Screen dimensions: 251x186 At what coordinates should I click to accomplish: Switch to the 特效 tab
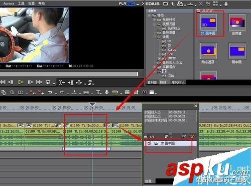point(163,82)
